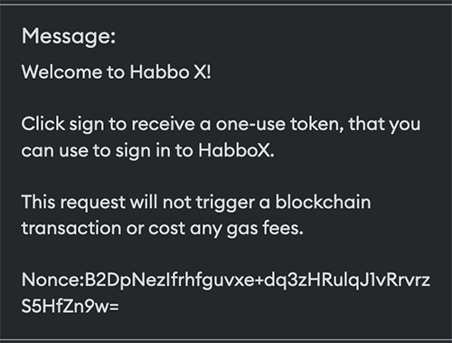Click "can use" at the line start
The height and width of the screenshot is (343, 452).
(55, 150)
